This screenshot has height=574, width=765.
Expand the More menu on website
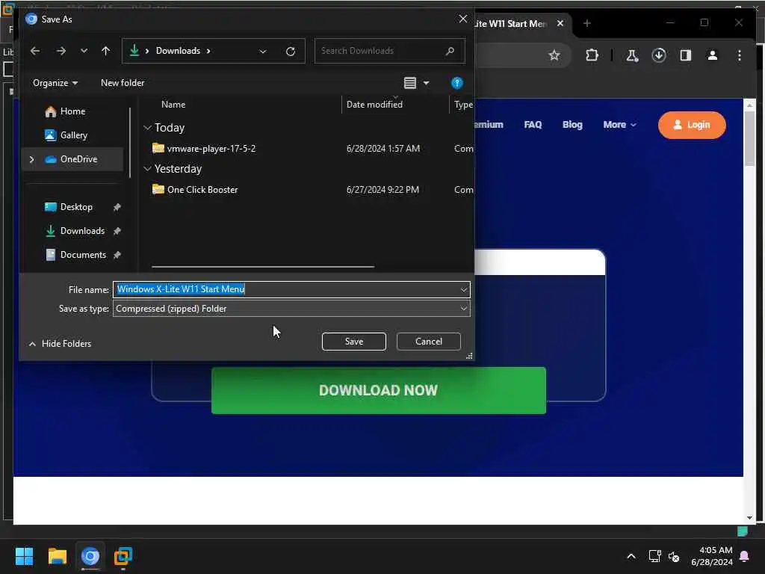click(619, 125)
